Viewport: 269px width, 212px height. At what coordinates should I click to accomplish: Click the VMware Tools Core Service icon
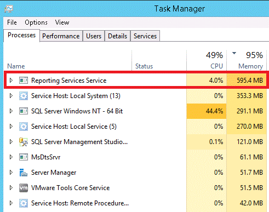pos(24,188)
